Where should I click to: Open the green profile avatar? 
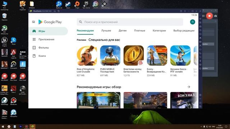(193, 22)
